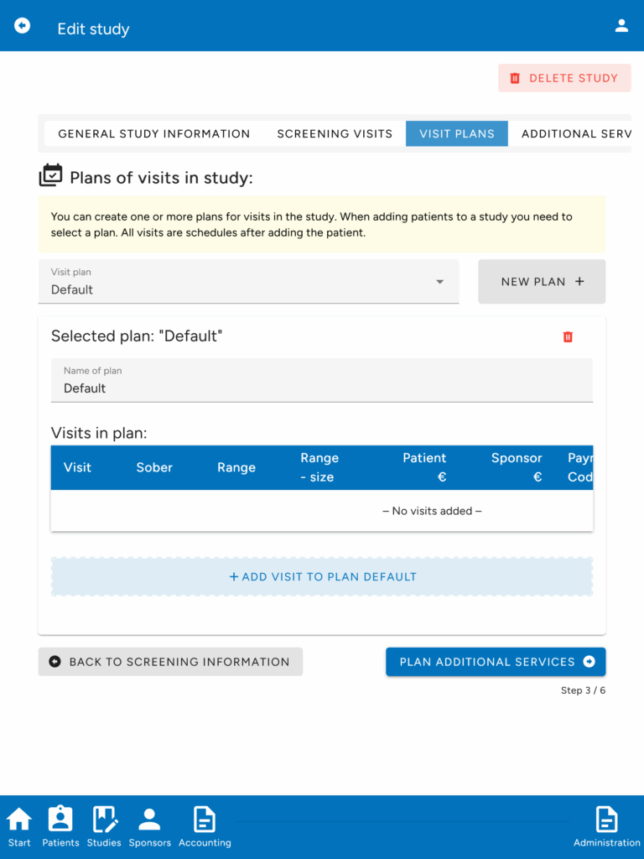Switch to Screening Visits tab
Image resolution: width=644 pixels, height=859 pixels.
[335, 133]
